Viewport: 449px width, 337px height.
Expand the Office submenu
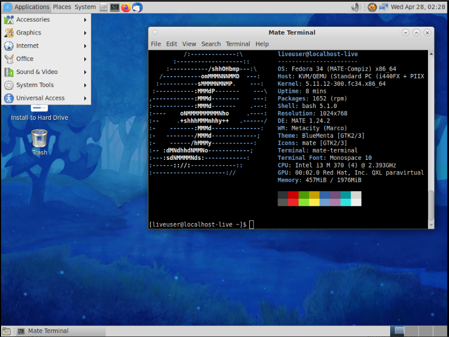(46, 59)
